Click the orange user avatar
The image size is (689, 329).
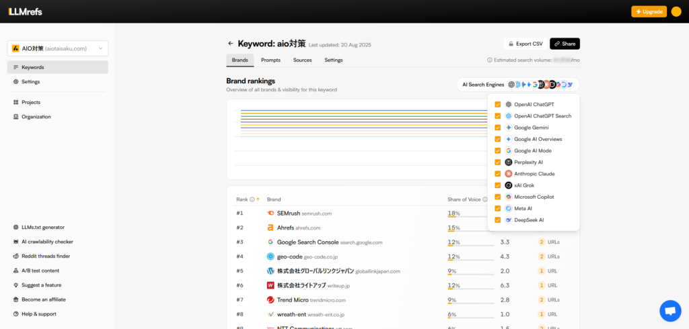pyautogui.click(x=676, y=11)
